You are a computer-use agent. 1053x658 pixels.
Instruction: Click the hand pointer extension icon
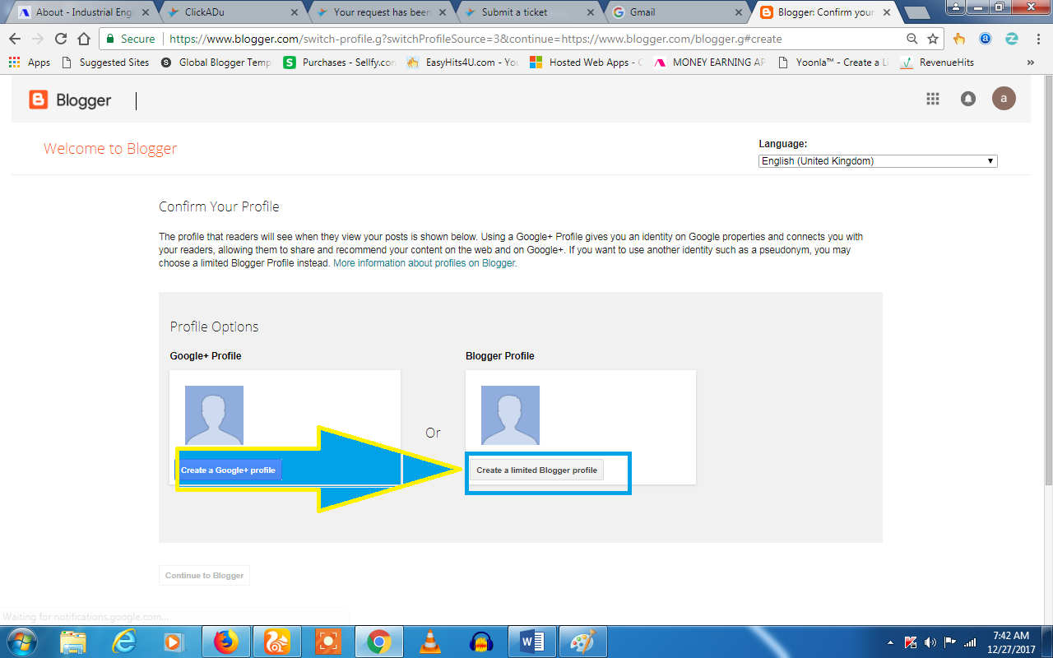[x=959, y=39]
